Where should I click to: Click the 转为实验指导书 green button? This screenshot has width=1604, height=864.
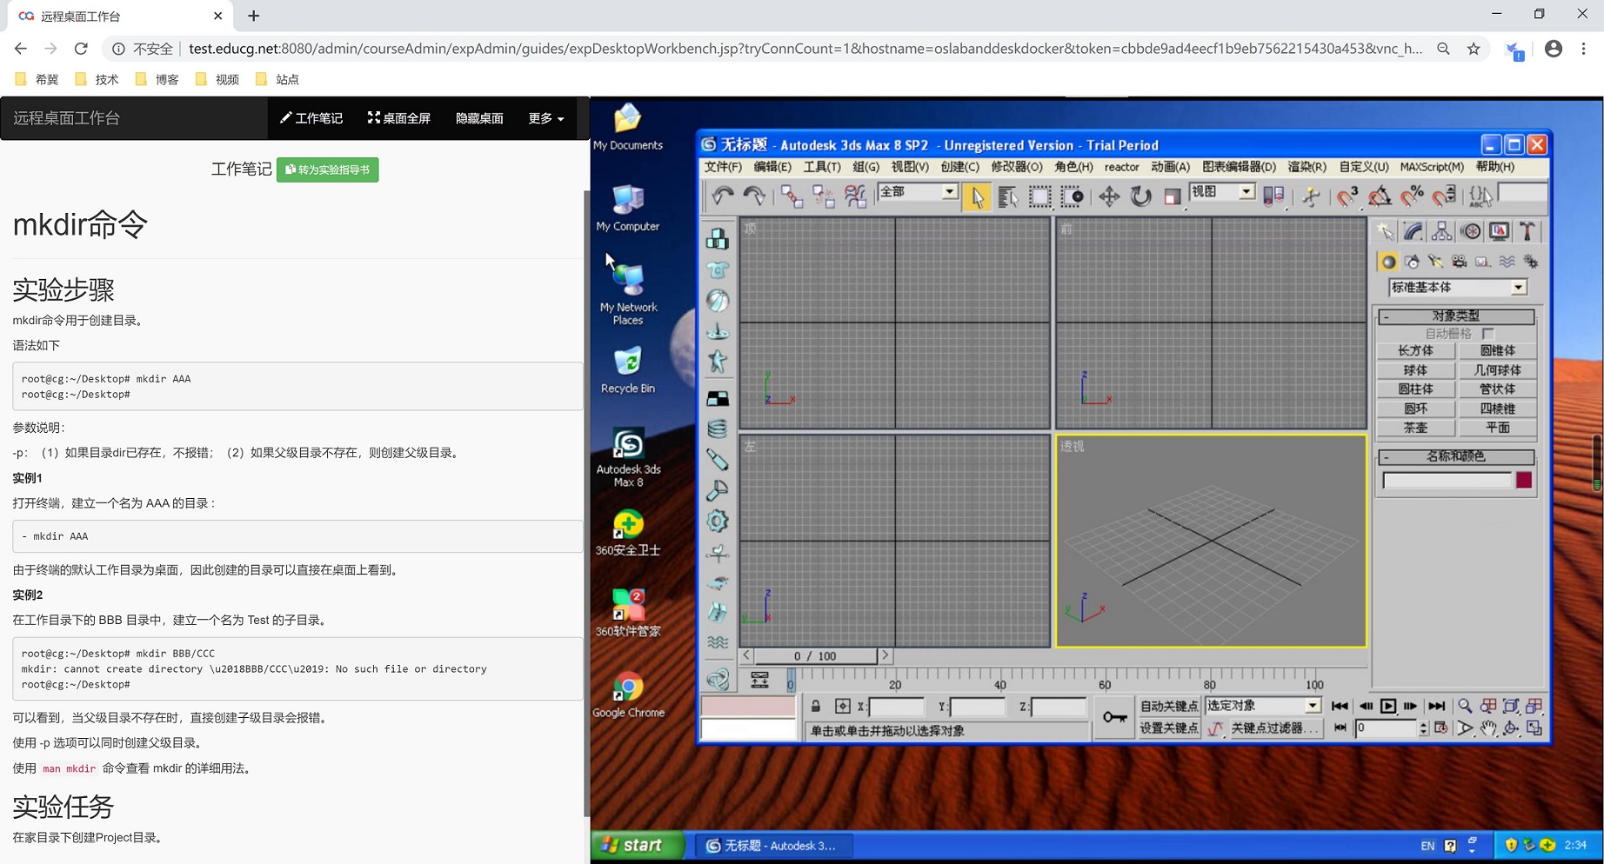(328, 169)
